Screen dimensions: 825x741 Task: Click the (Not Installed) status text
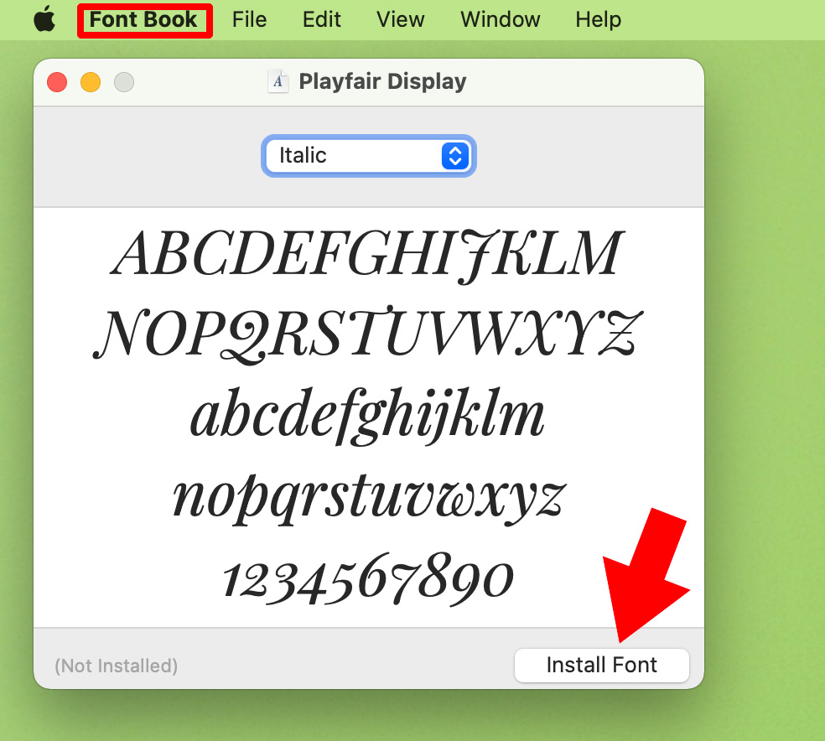click(117, 666)
